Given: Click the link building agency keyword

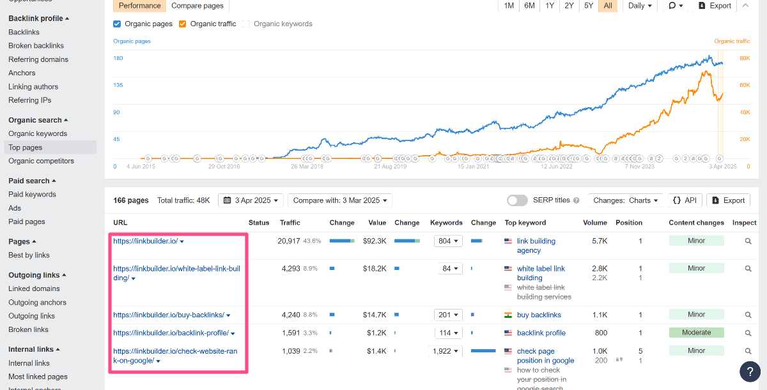Looking at the screenshot, I should point(536,246).
